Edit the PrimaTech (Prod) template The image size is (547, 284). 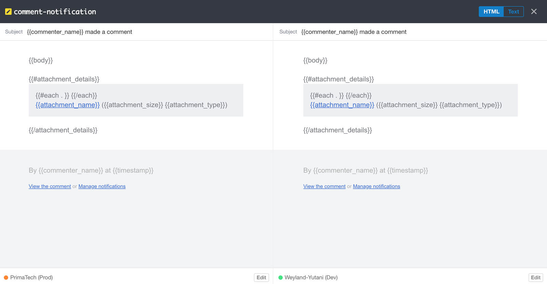coord(261,278)
